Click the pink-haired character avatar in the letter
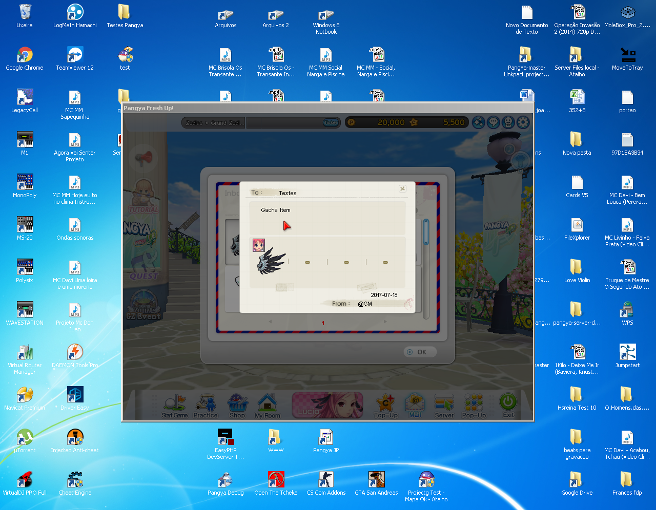 [259, 245]
